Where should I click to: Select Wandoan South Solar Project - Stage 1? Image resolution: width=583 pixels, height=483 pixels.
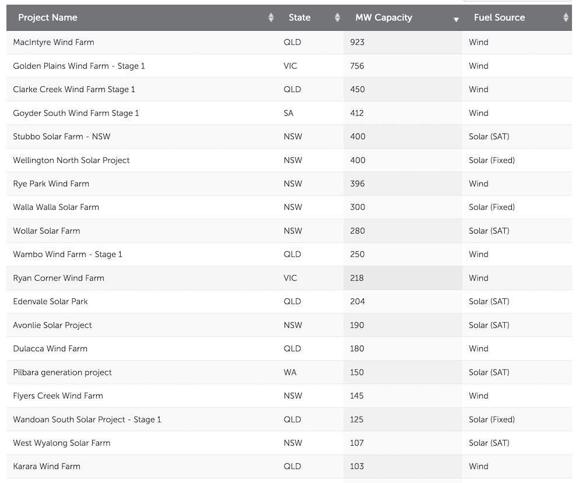(x=87, y=420)
